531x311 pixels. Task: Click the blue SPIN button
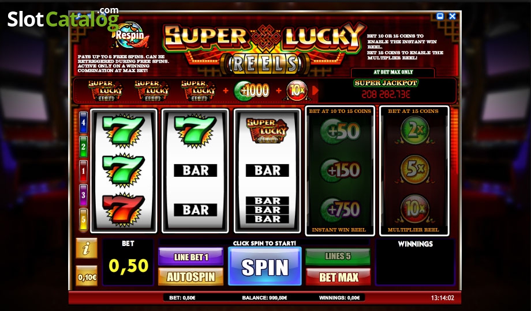point(265,267)
